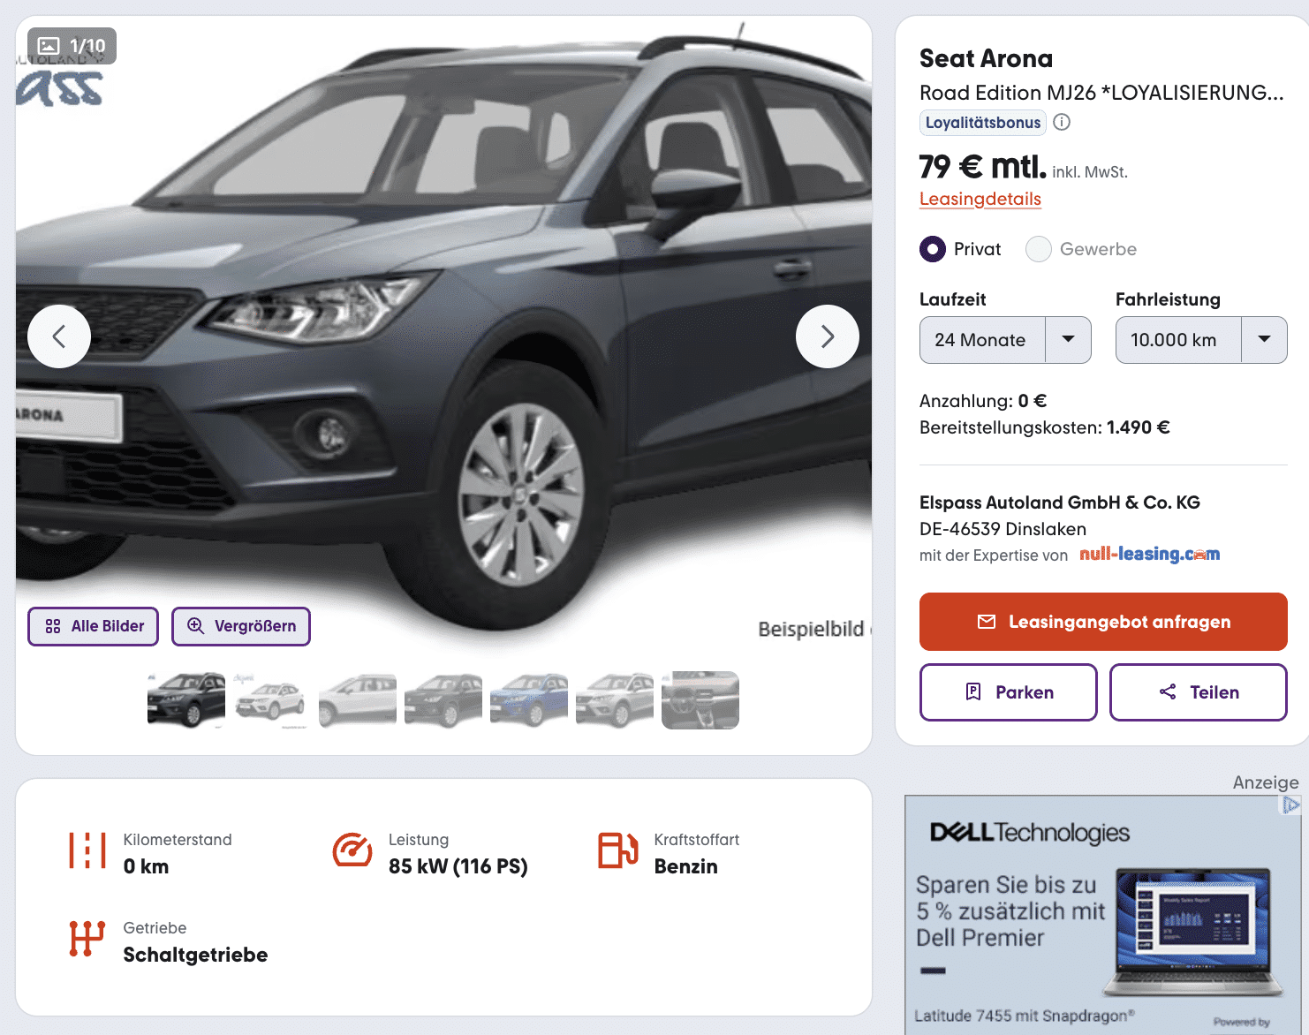The width and height of the screenshot is (1309, 1035).
Task: Go to the previous car image
Action: 59,336
